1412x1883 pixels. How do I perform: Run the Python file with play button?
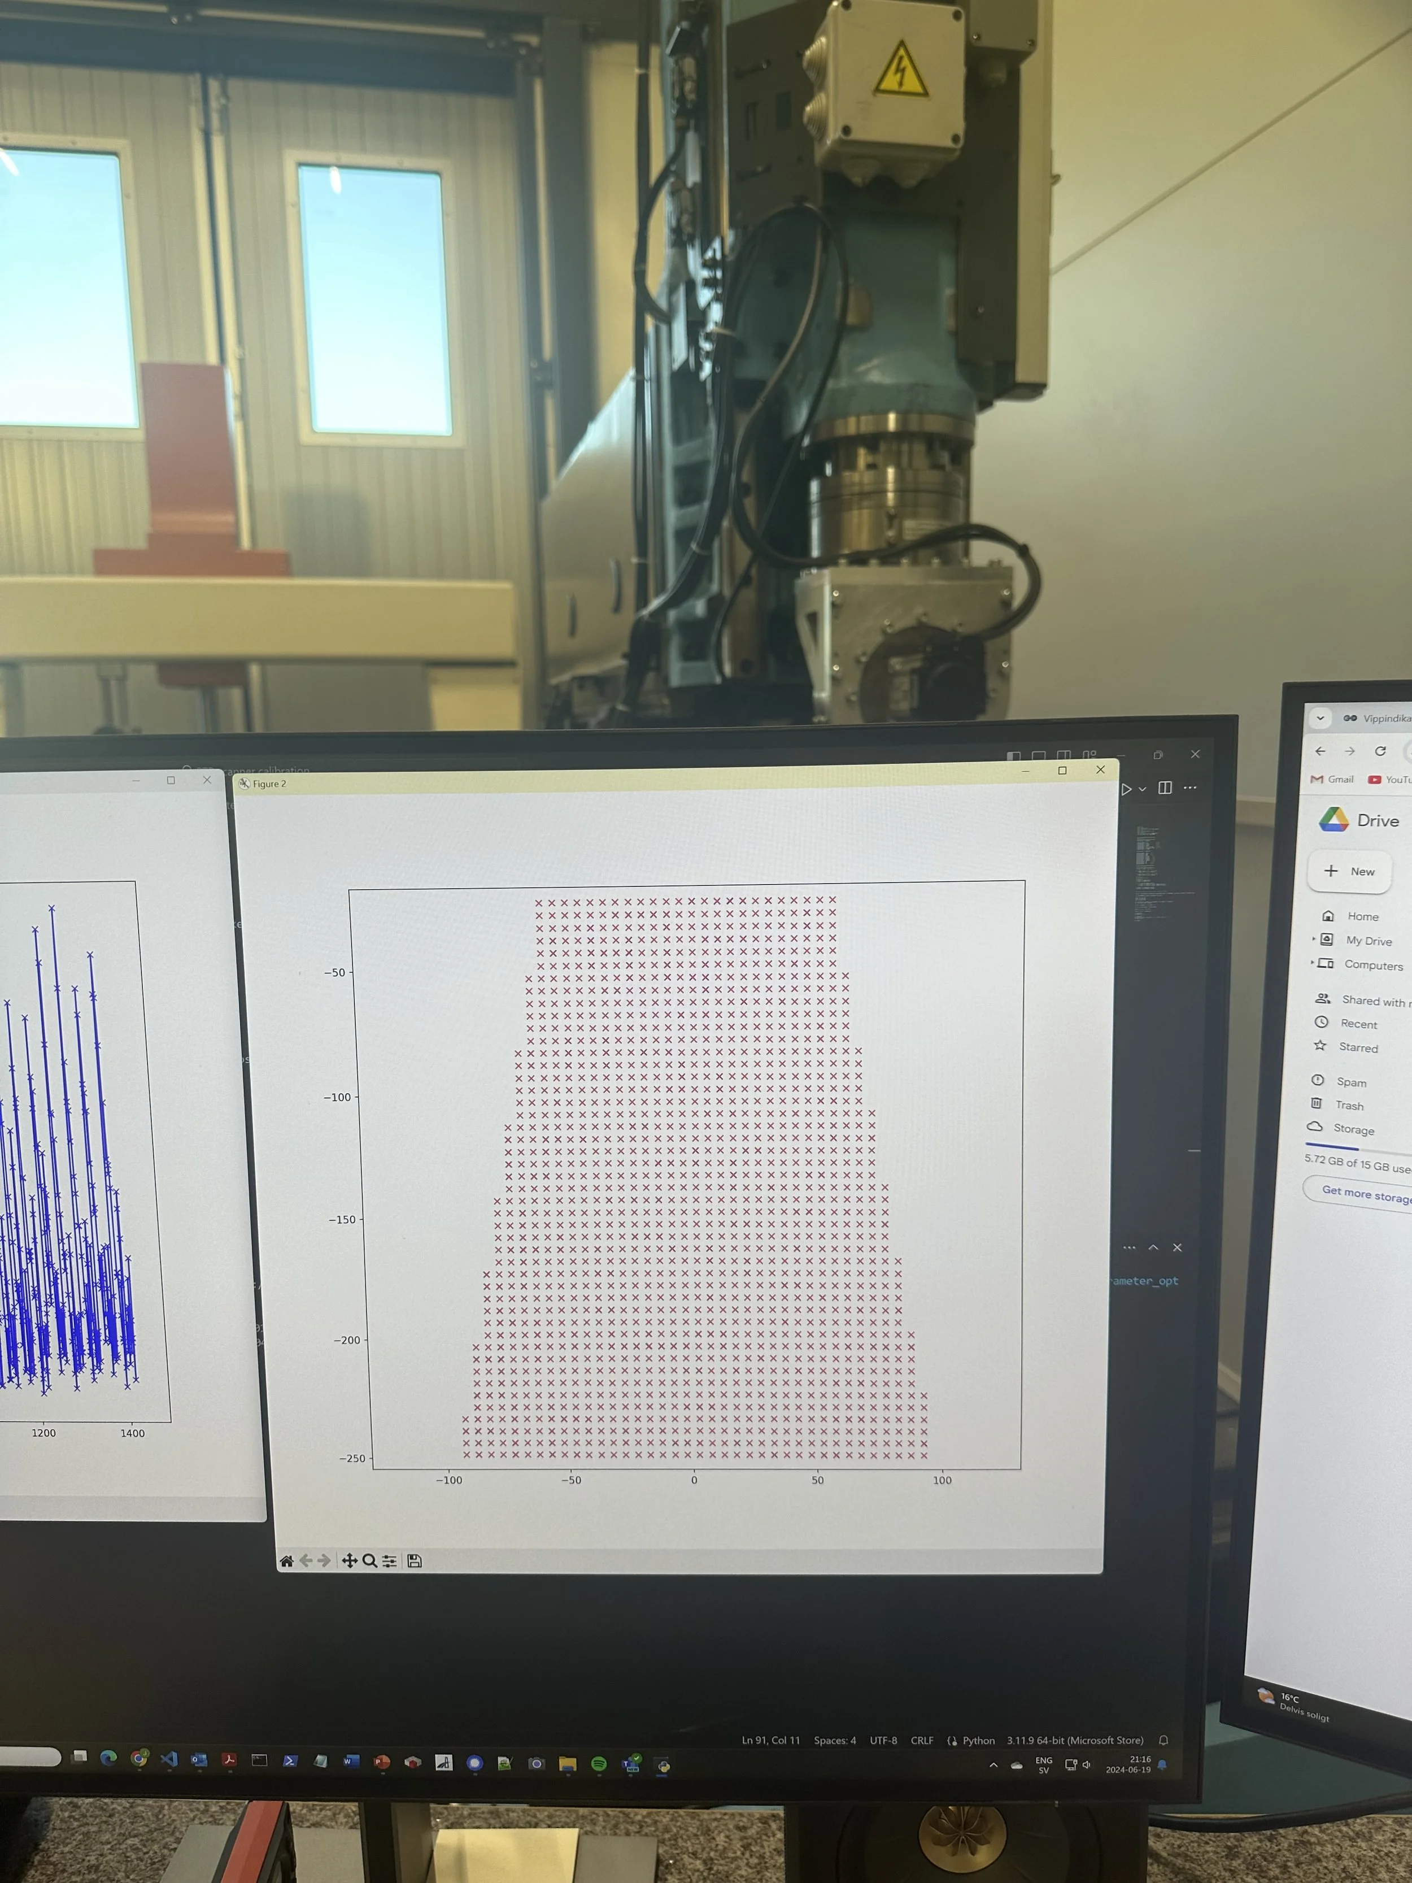click(x=1126, y=789)
